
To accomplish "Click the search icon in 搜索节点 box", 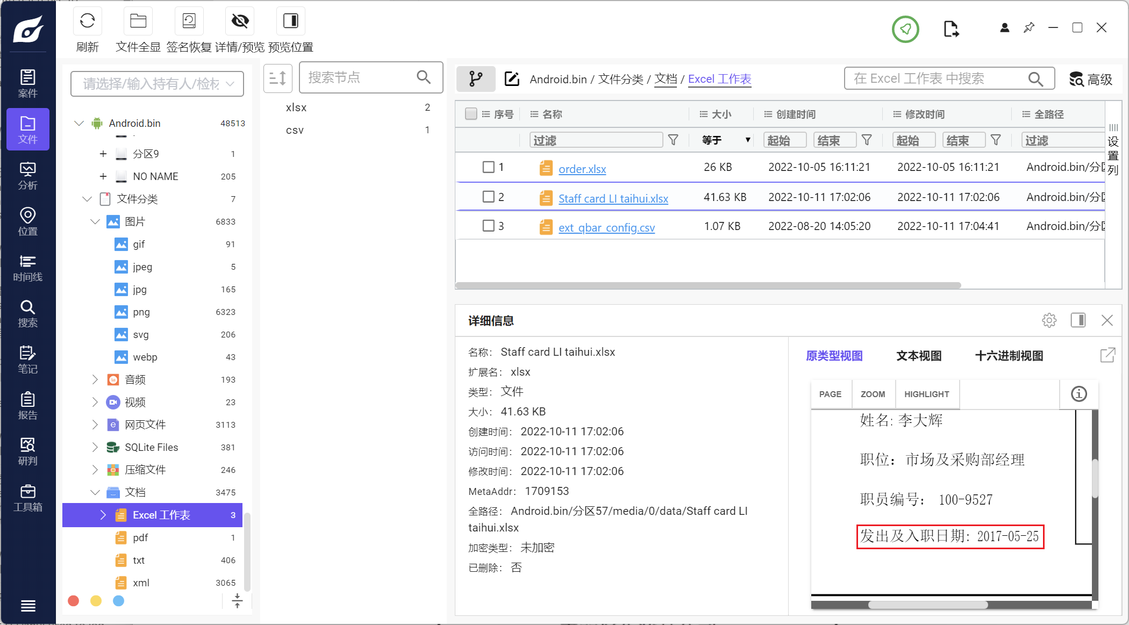I will [x=424, y=77].
